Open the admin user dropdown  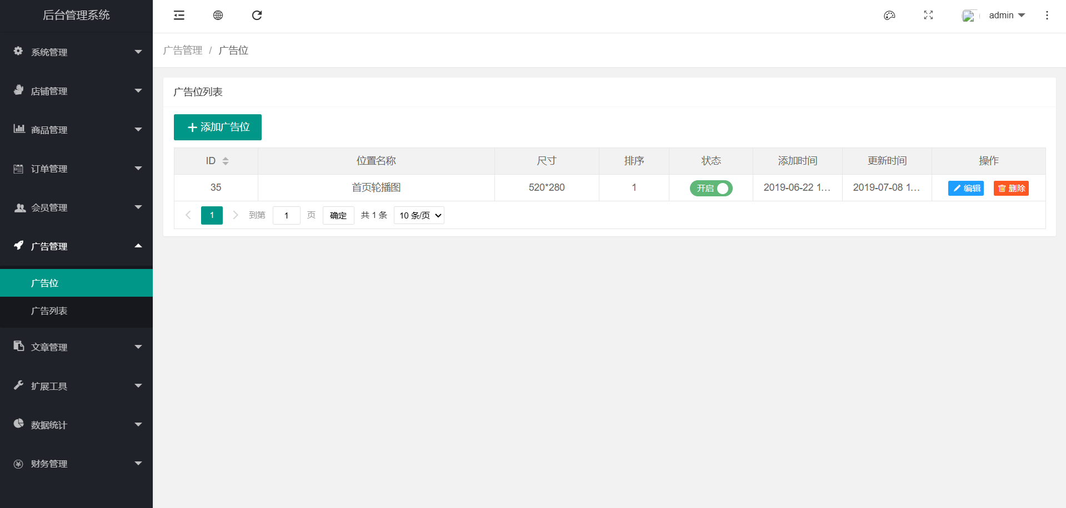tap(1007, 16)
